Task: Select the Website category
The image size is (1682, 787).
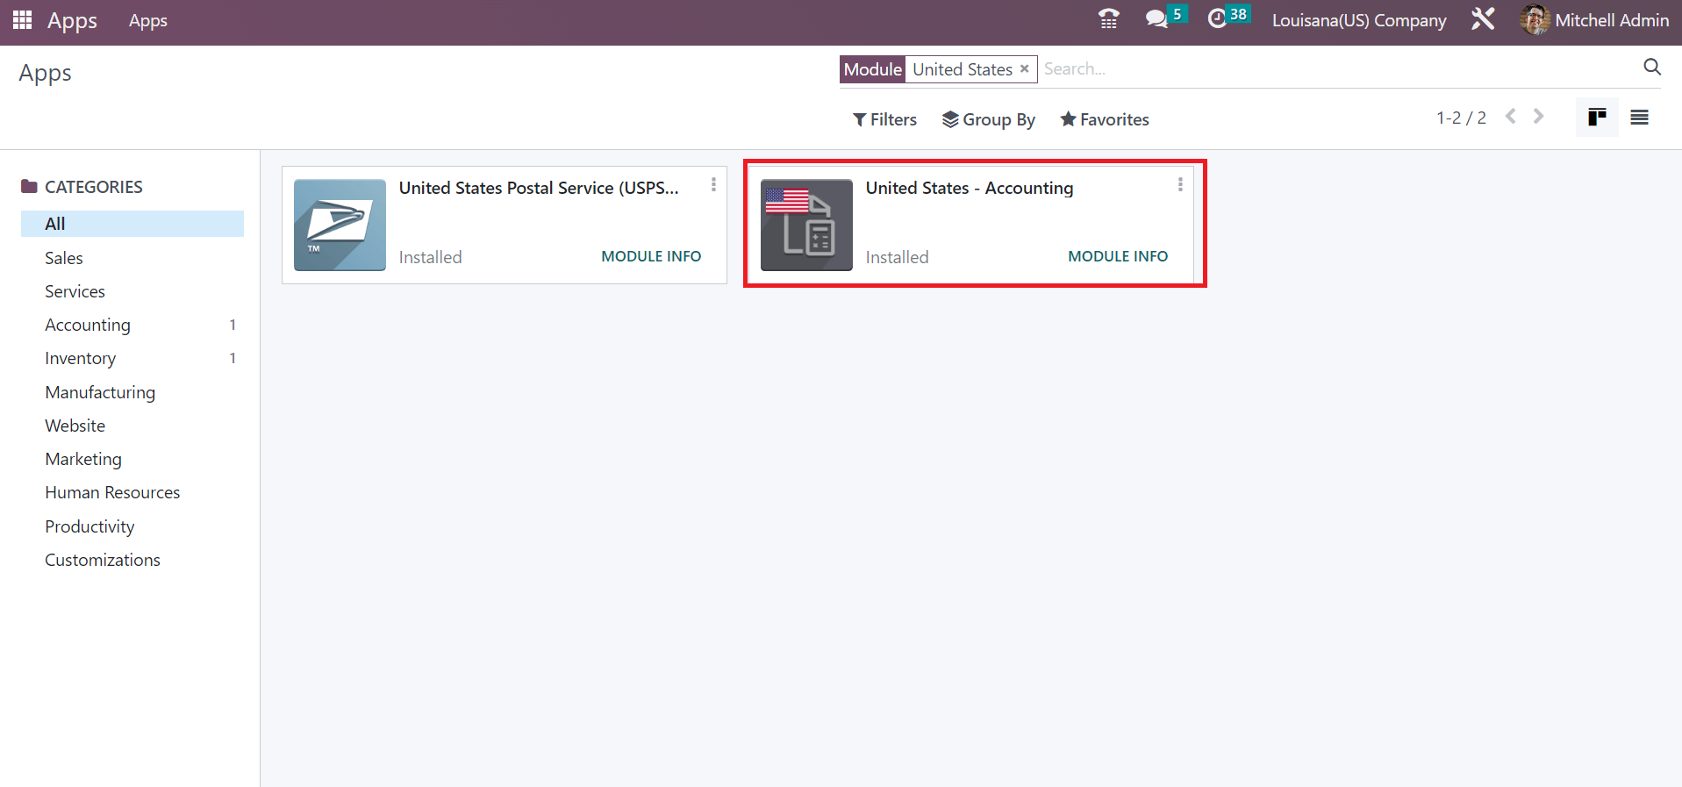Action: tap(132, 426)
